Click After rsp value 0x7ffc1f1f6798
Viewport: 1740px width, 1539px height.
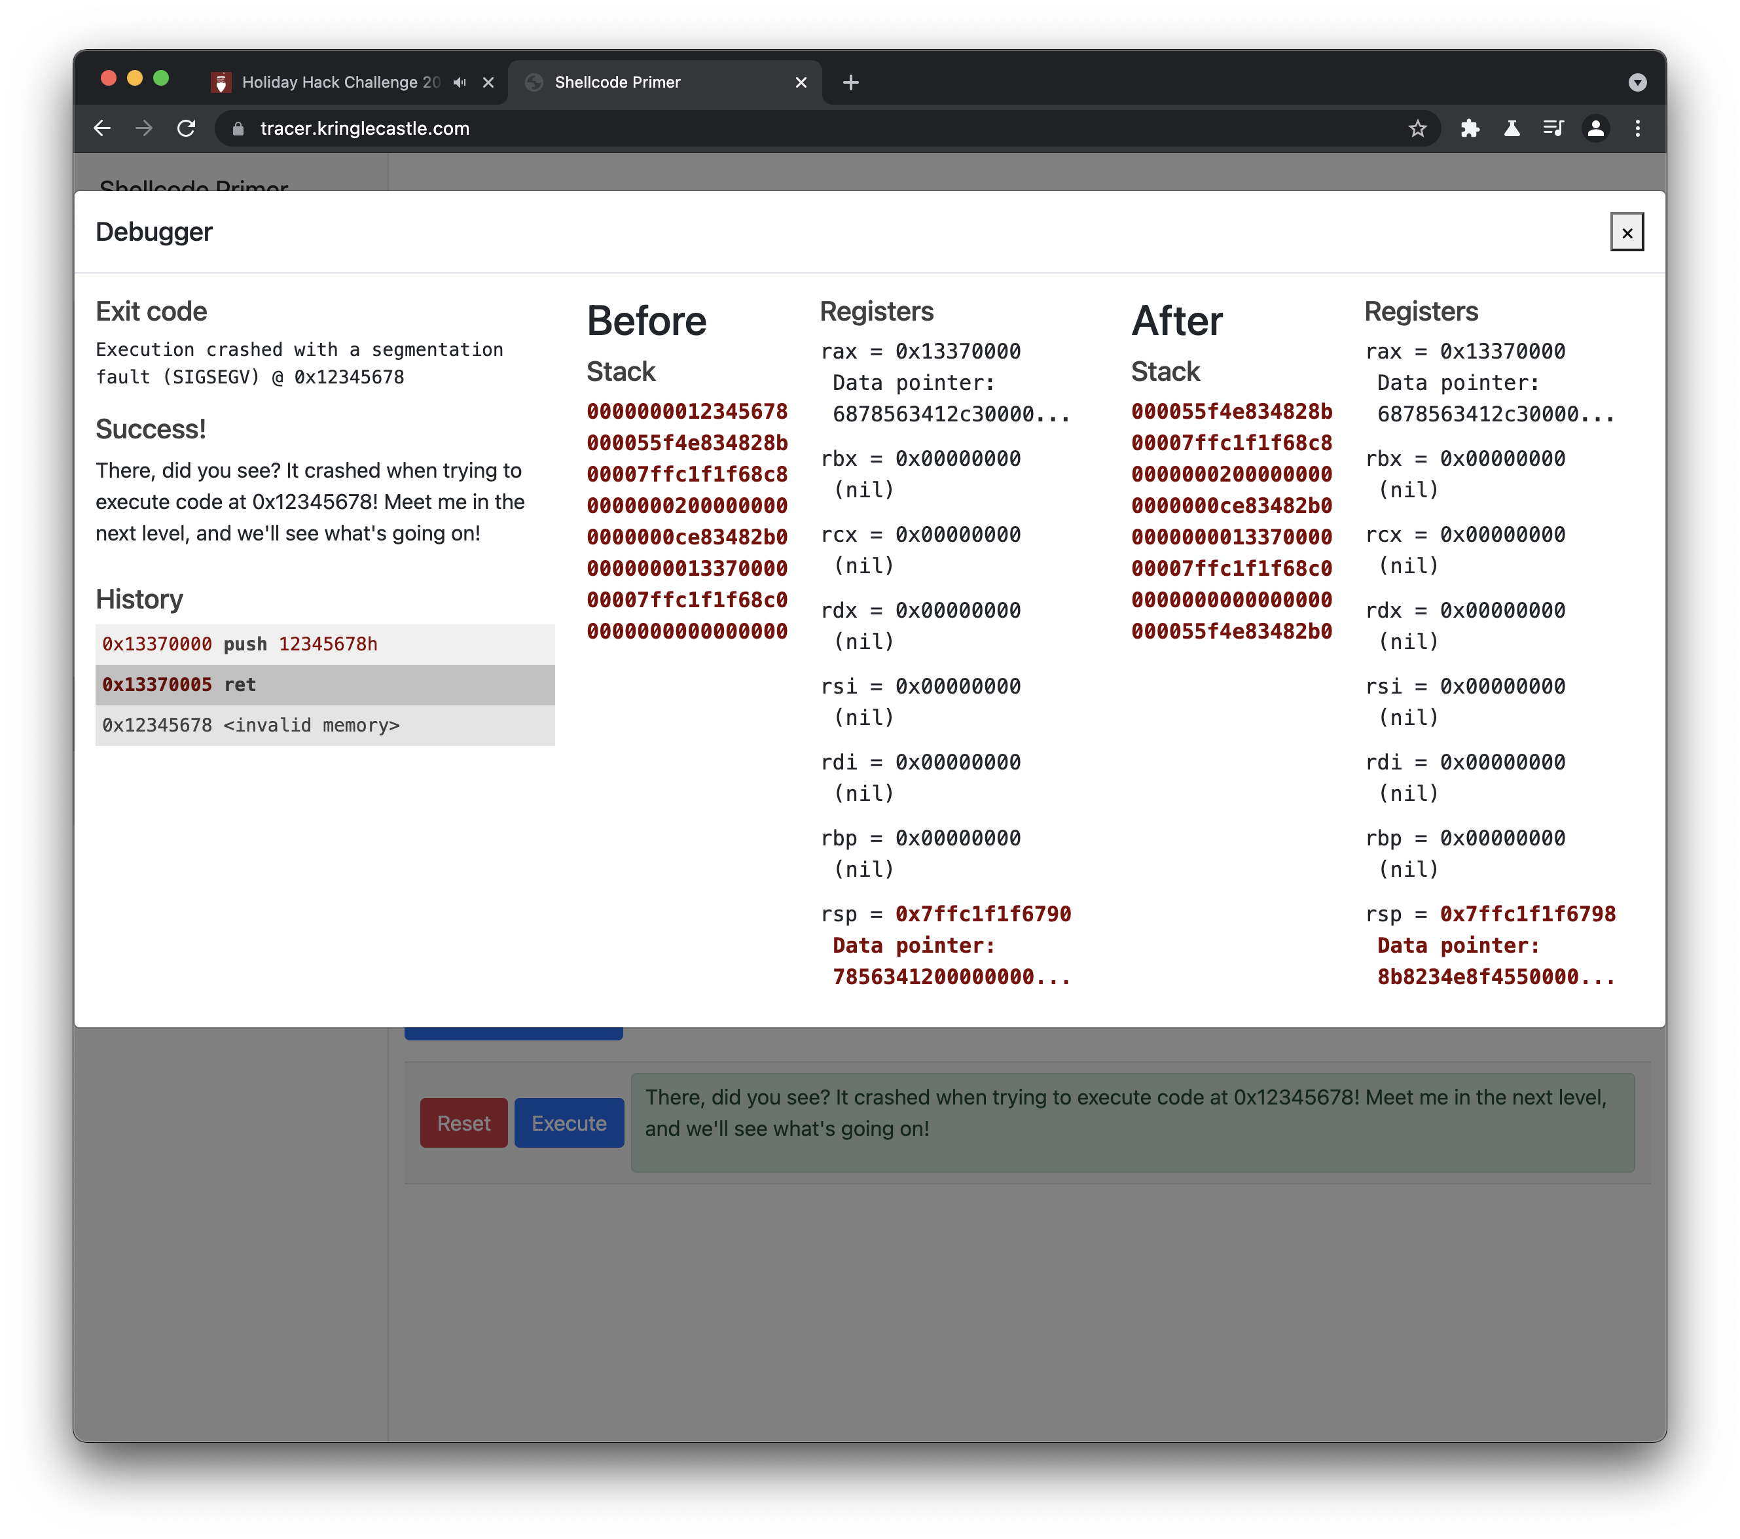[x=1528, y=913]
